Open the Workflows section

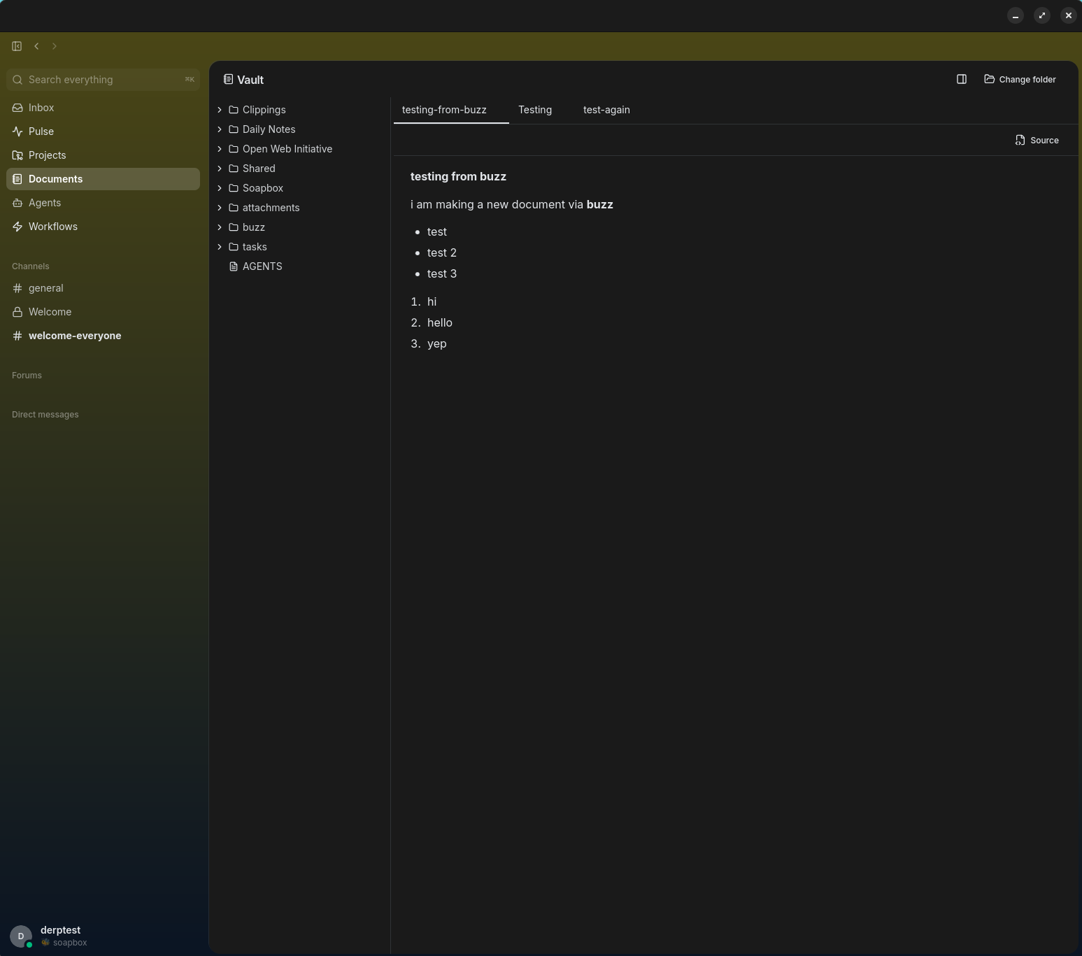coord(103,227)
